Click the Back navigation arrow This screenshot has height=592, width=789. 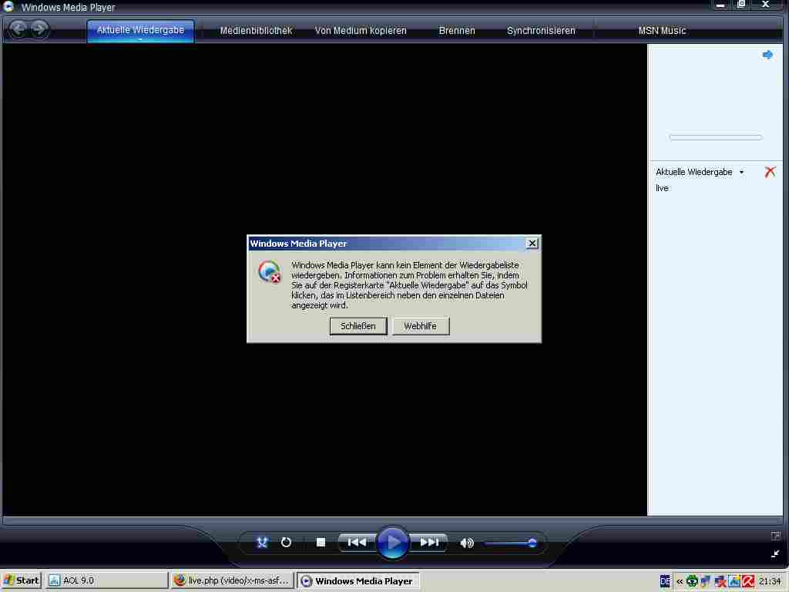18,29
